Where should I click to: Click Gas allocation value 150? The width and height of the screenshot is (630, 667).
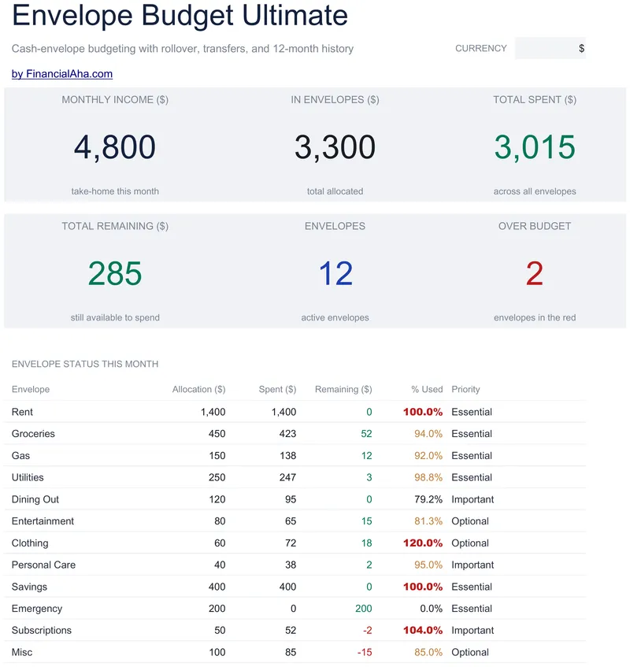[217, 456]
